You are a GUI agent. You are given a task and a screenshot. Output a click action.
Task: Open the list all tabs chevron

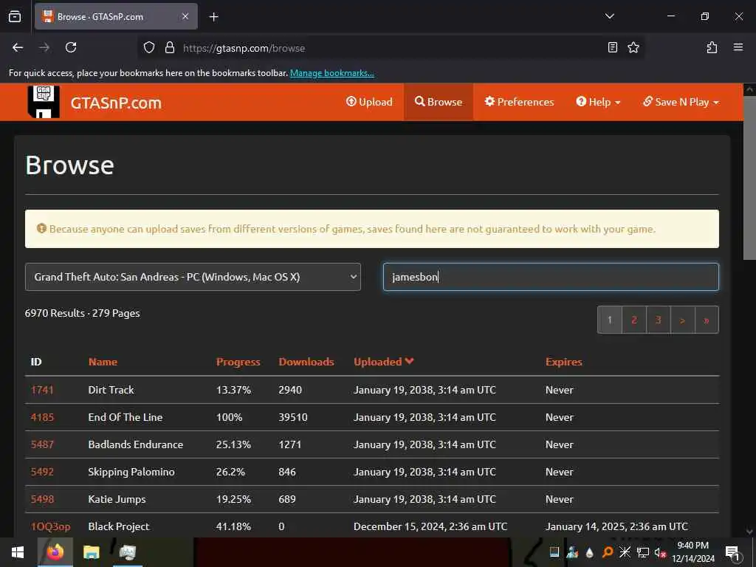tap(609, 16)
